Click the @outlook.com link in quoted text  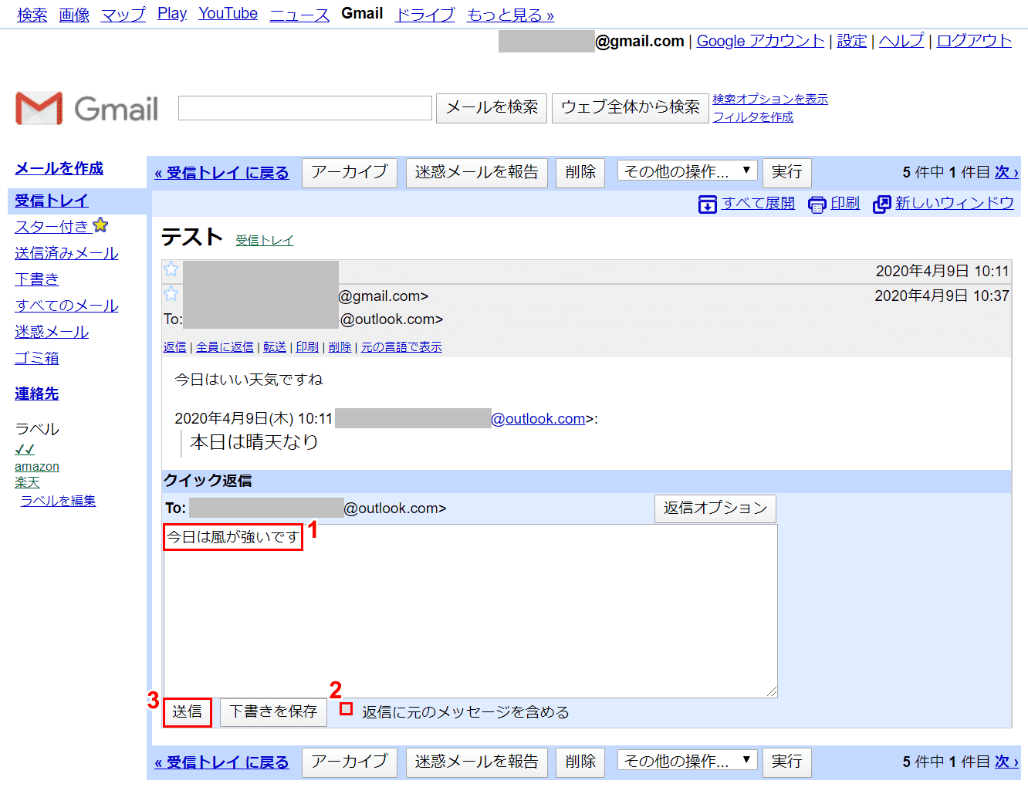(x=538, y=419)
